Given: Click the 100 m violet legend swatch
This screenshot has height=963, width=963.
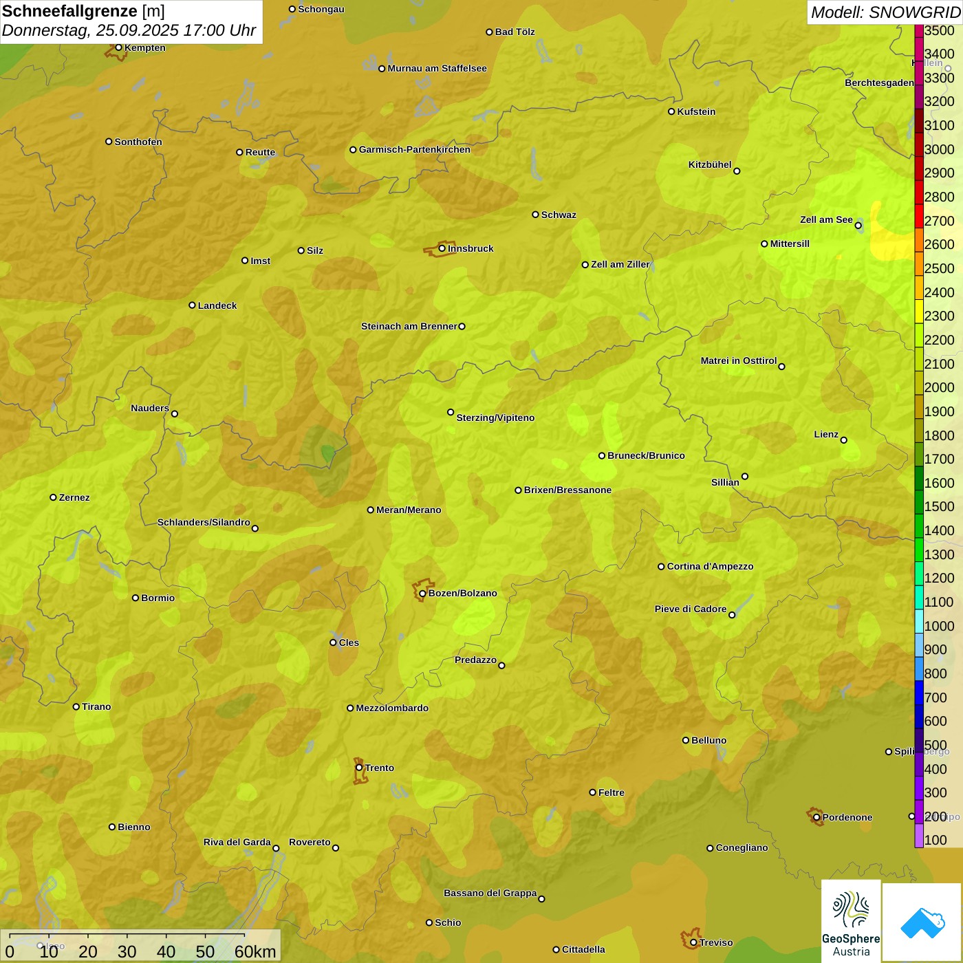Looking at the screenshot, I should click(919, 835).
